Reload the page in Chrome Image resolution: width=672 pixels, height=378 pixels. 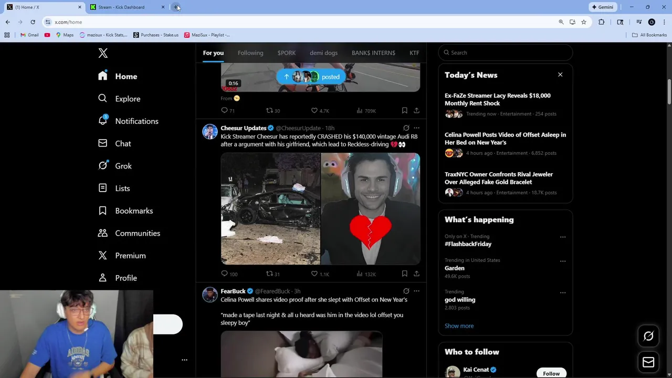(x=33, y=22)
